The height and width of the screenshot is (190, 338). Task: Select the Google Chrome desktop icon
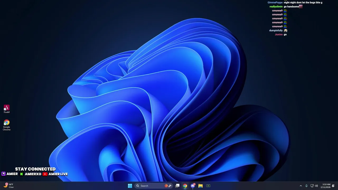7,125
